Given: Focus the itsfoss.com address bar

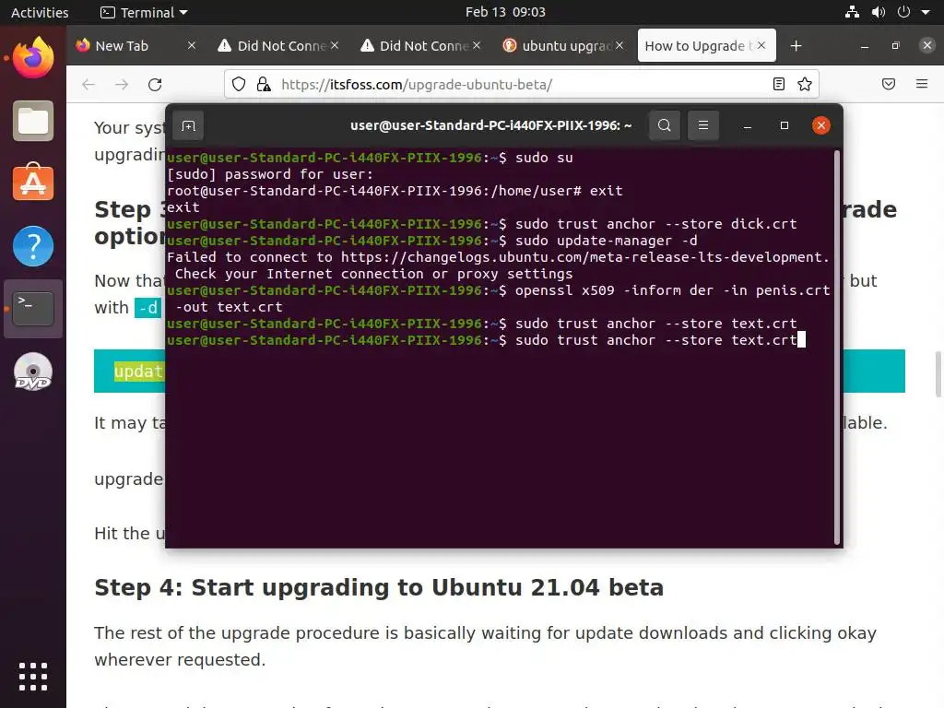Looking at the screenshot, I should (x=521, y=84).
